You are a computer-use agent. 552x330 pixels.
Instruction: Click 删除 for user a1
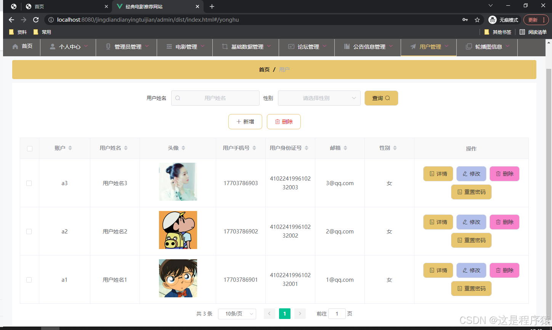504,270
